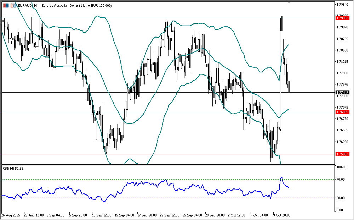Click the 30.00 level on RSI scale

pyautogui.click(x=341, y=198)
